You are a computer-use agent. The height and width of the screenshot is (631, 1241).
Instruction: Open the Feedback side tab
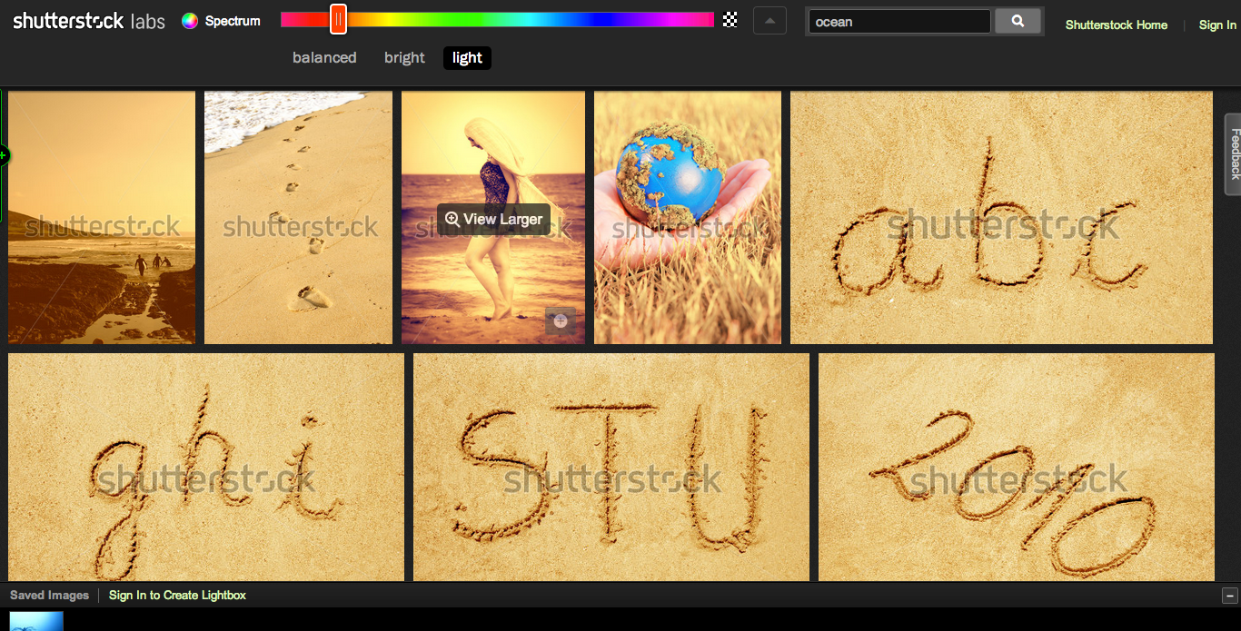click(x=1234, y=154)
